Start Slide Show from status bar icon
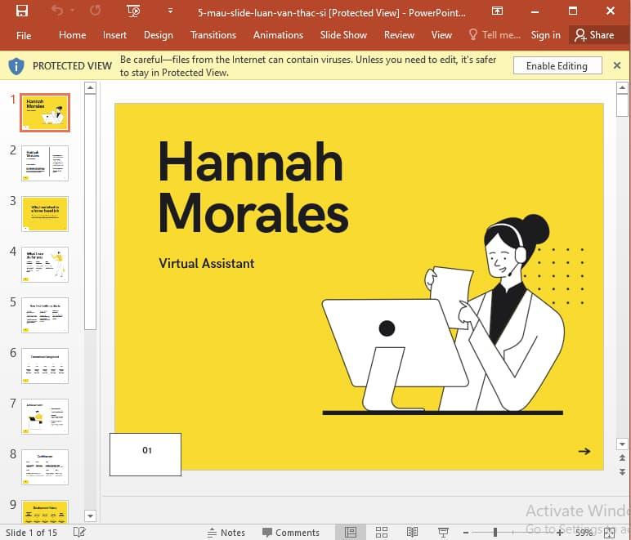Image resolution: width=631 pixels, height=540 pixels. (x=443, y=532)
